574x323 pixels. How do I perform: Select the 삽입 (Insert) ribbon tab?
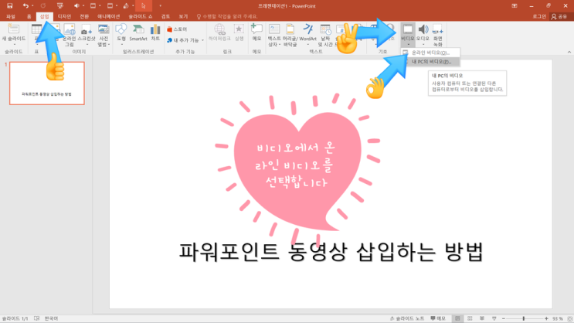[45, 16]
